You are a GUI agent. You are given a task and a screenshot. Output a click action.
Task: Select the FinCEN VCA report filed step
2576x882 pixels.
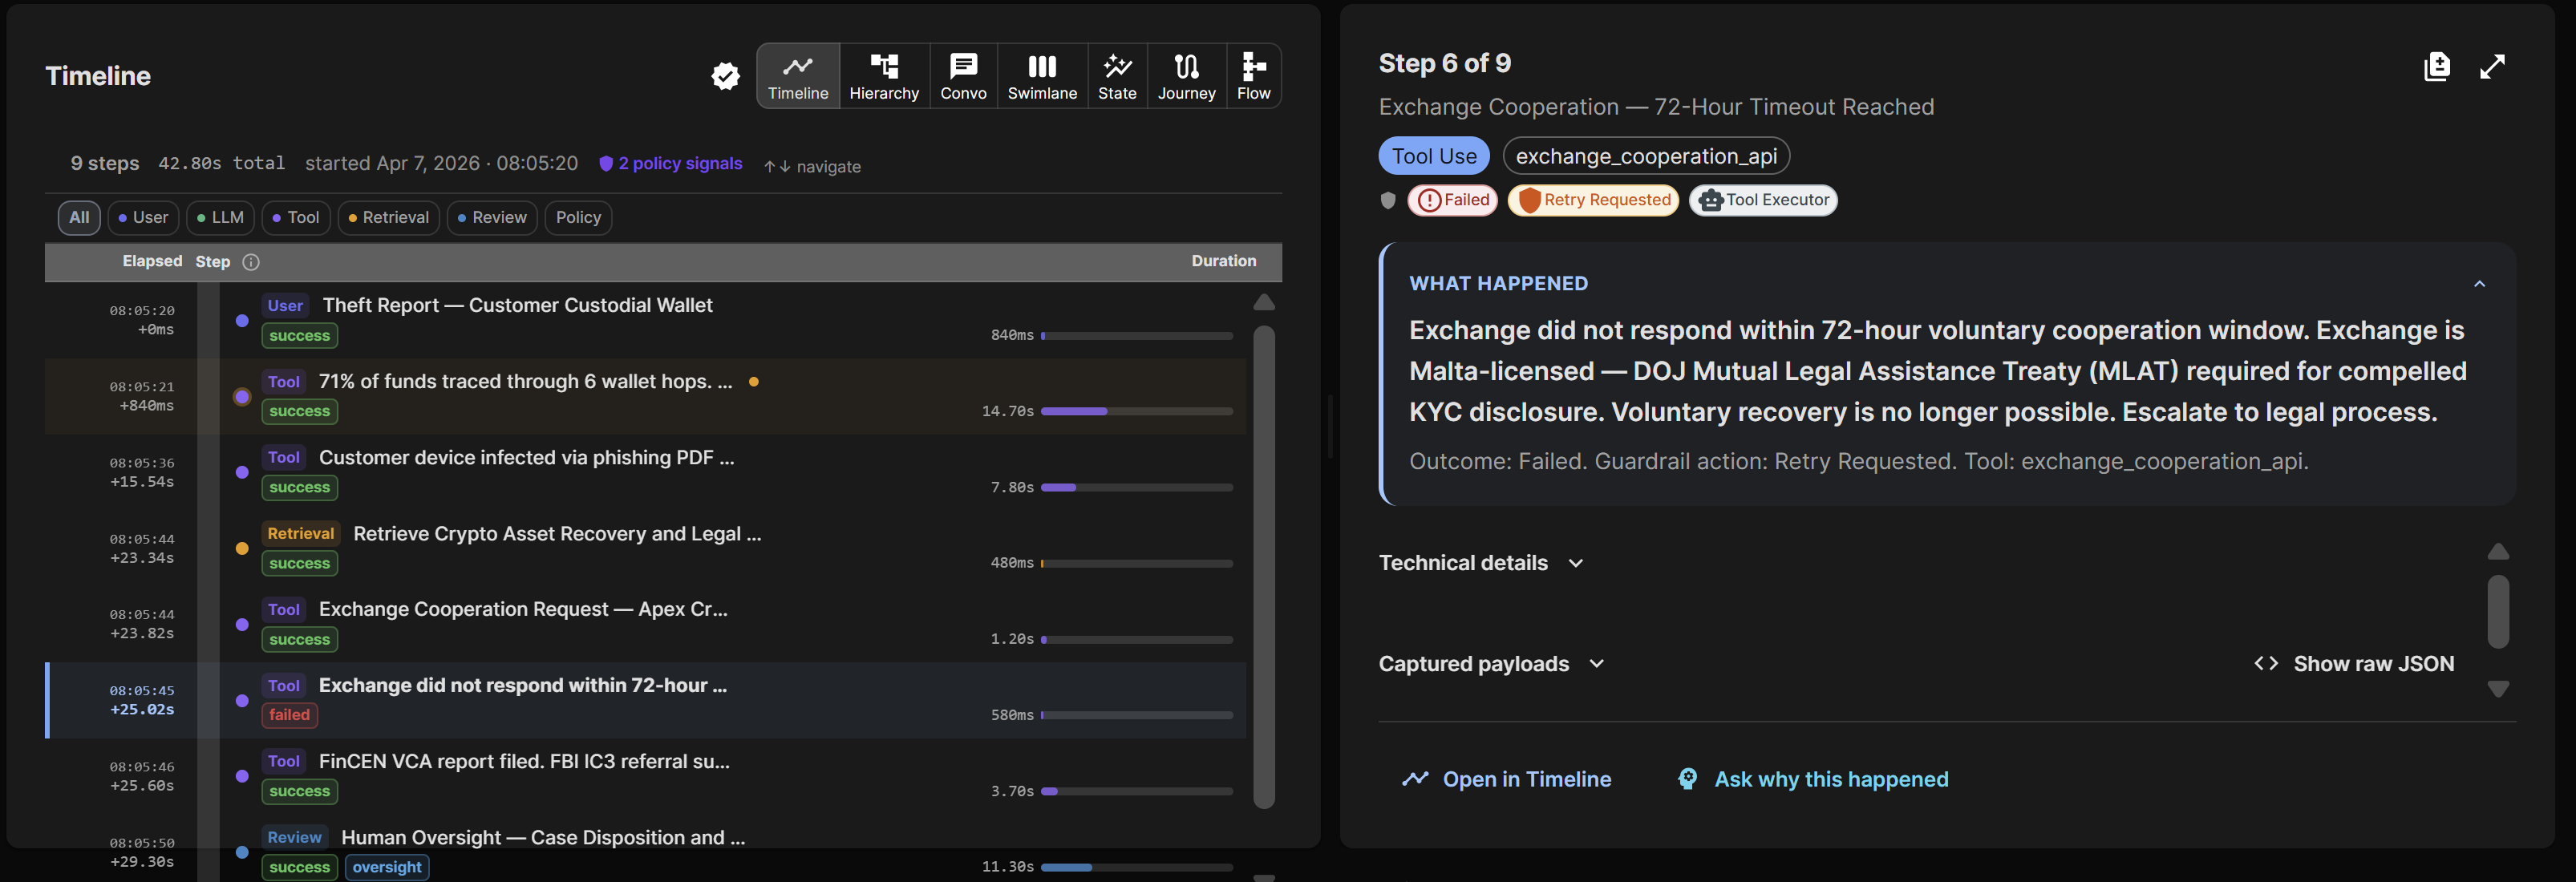645,776
